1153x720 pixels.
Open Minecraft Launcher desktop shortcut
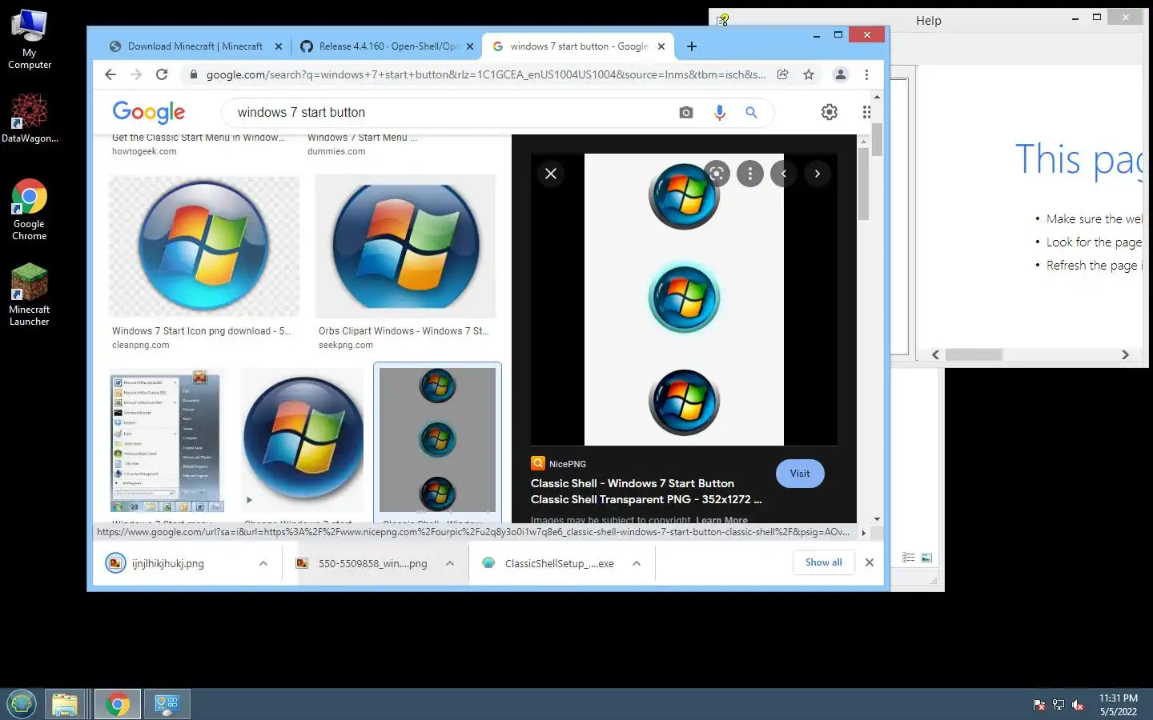tap(30, 295)
